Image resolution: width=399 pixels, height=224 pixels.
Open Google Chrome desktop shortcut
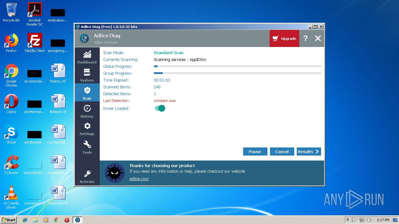[x=11, y=75]
